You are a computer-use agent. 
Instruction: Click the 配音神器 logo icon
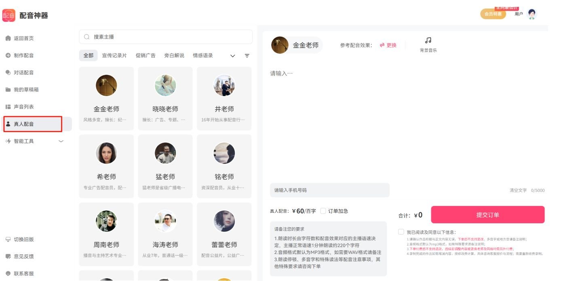9,15
